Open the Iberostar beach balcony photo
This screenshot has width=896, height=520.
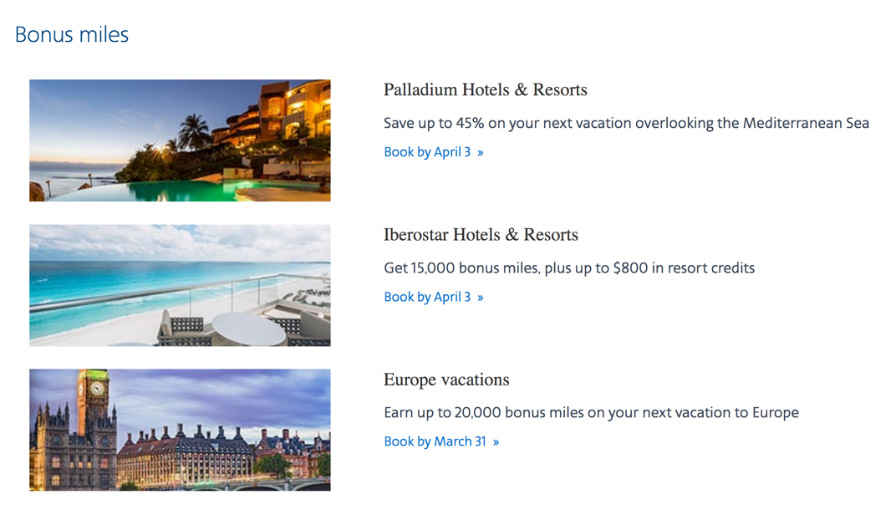coord(180,285)
